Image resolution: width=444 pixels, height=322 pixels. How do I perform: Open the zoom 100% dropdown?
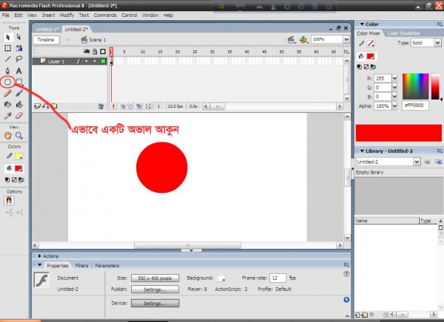coord(346,39)
